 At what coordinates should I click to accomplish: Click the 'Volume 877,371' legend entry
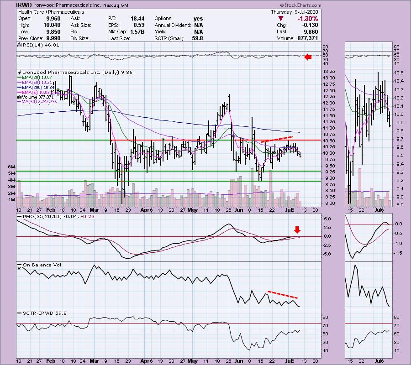pos(38,97)
